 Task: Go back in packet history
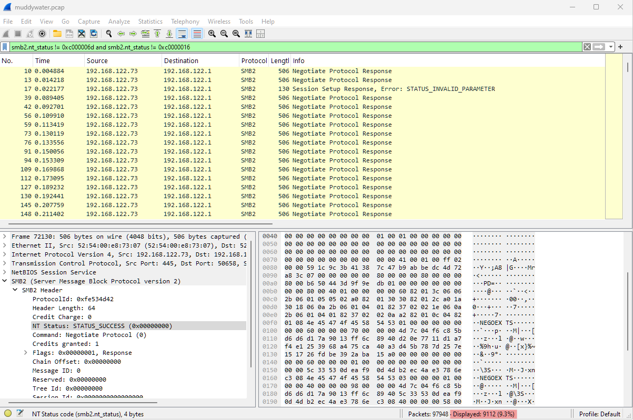121,34
